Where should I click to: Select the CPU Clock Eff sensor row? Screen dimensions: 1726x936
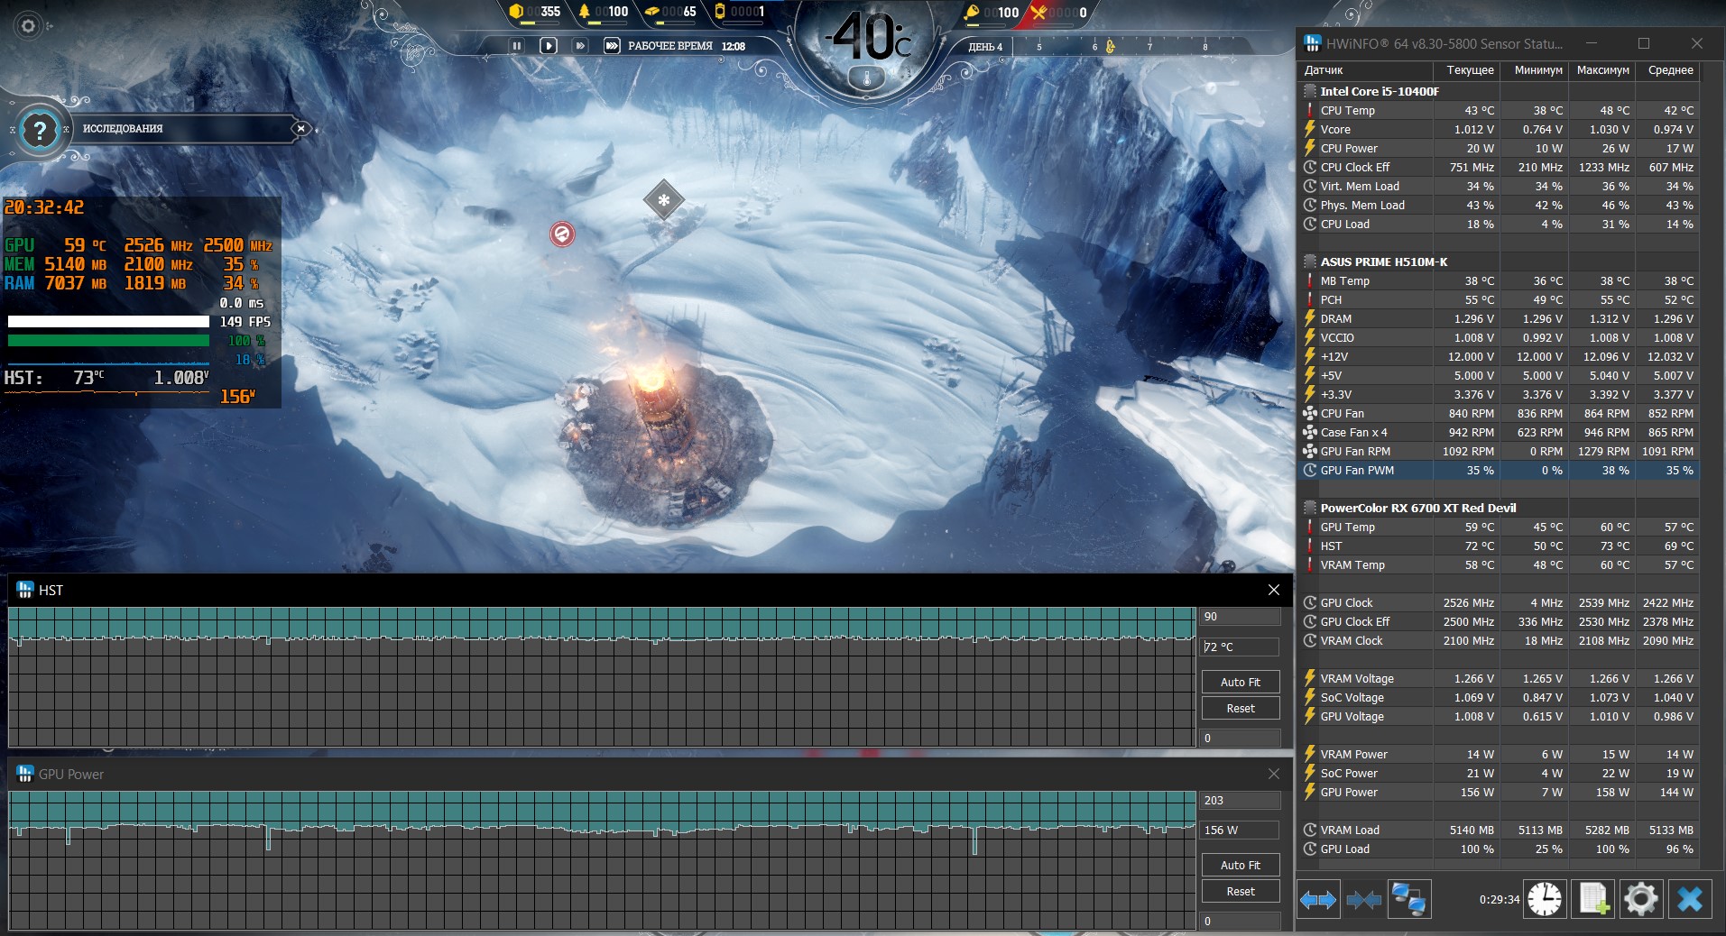[1500, 168]
